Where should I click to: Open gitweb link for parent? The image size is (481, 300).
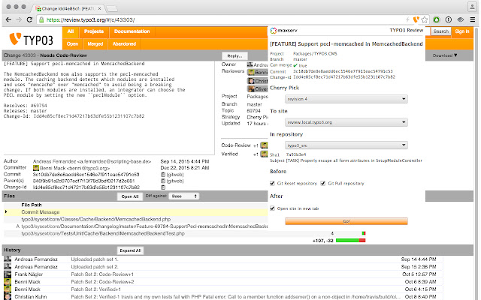pyautogui.click(x=175, y=181)
